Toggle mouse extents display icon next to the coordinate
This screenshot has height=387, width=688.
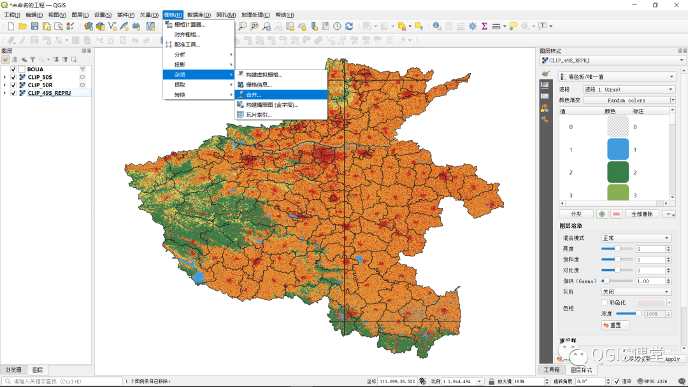422,381
